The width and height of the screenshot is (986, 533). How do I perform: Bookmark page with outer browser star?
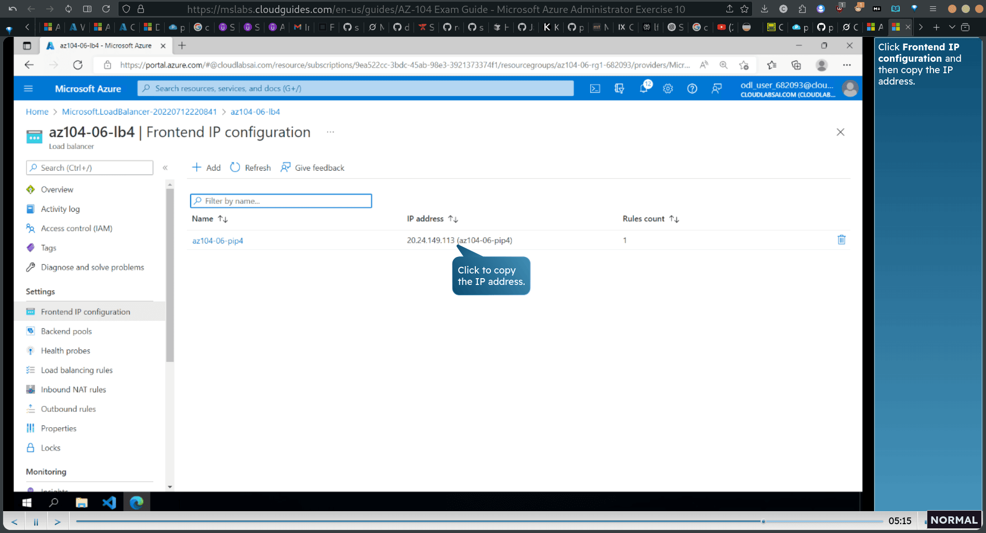744,9
